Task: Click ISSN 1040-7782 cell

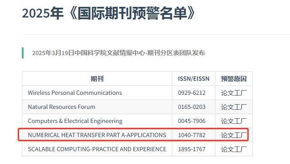Action: click(x=194, y=135)
